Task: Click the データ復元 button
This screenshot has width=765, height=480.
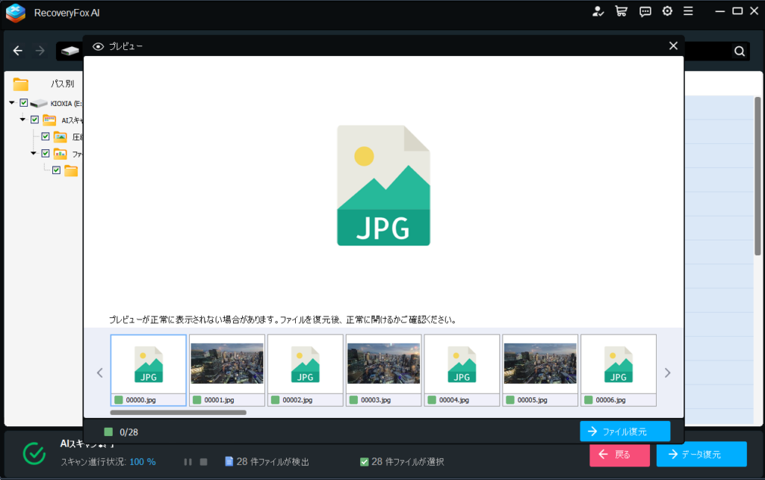Action: pos(701,454)
